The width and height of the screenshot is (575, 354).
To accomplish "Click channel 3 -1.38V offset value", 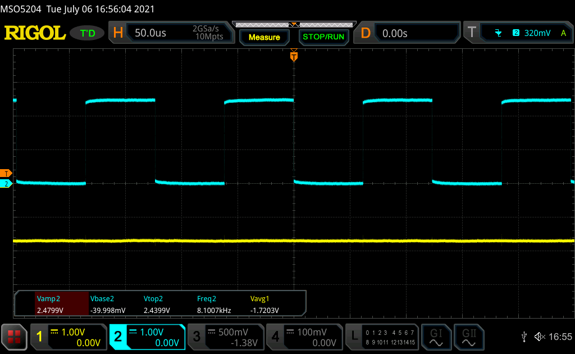I will (244, 343).
